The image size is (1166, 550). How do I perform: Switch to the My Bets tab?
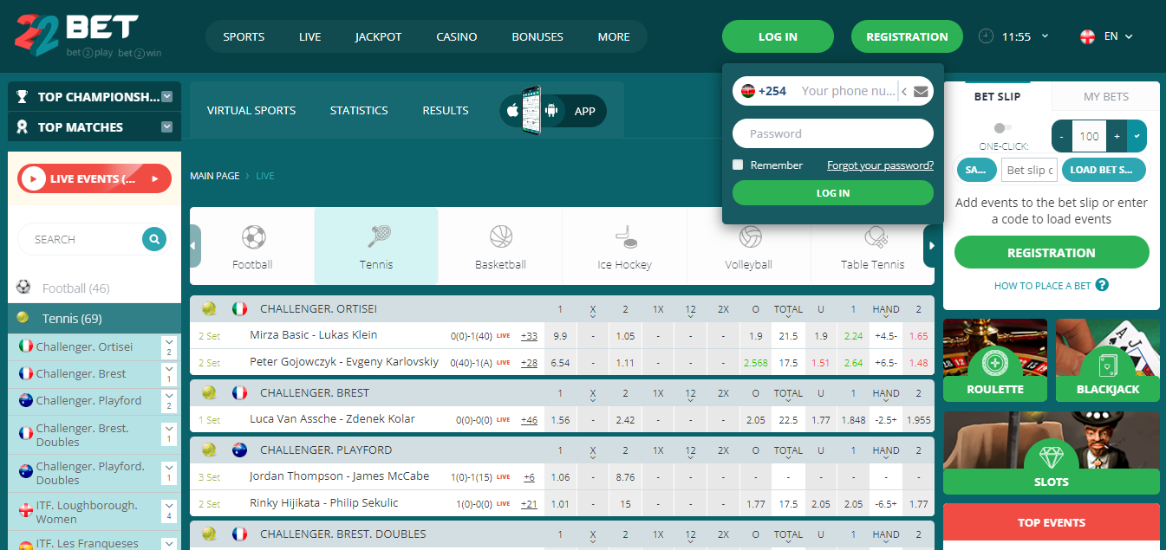tap(1105, 96)
